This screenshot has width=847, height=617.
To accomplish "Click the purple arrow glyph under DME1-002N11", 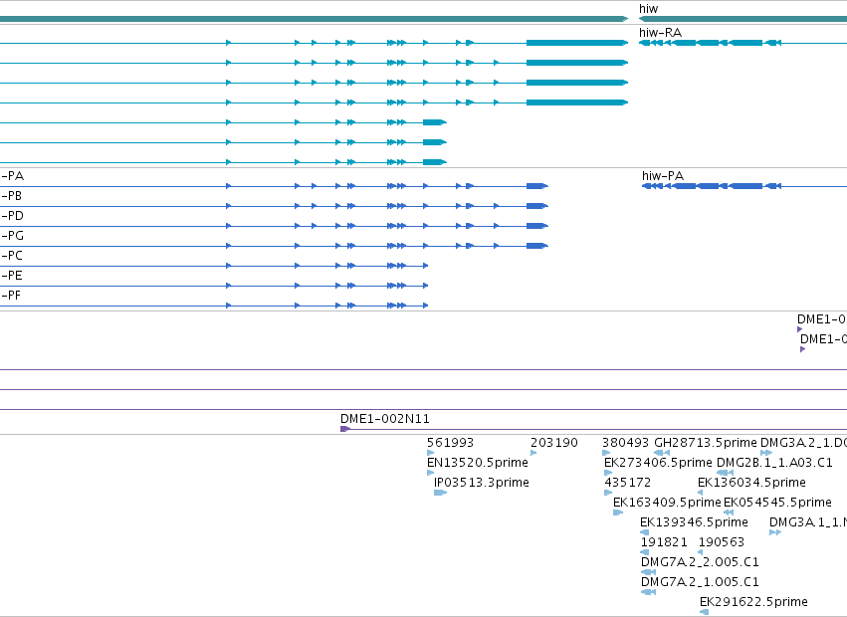I will tap(345, 429).
